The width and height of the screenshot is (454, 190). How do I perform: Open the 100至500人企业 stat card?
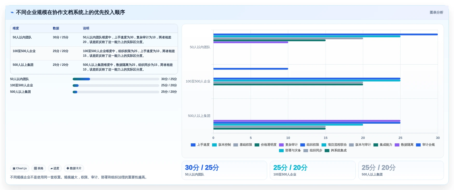tap(313, 170)
